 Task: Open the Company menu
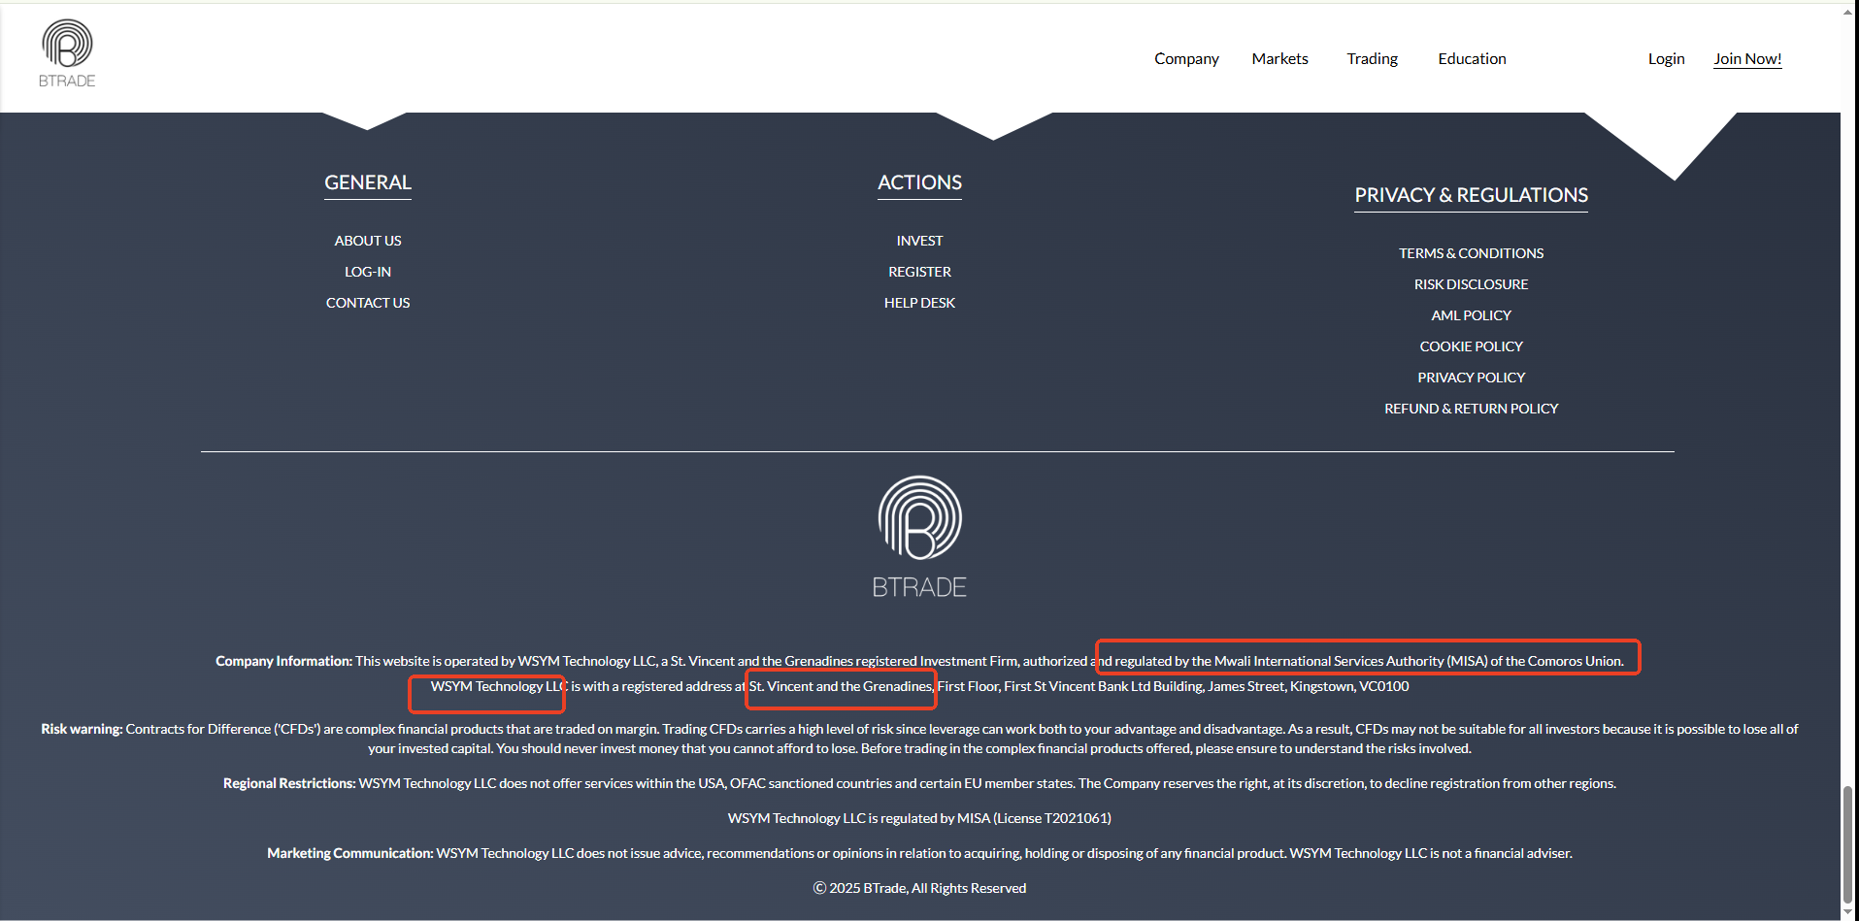1186,59
